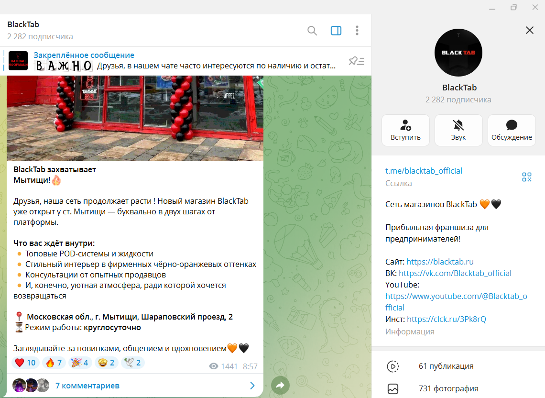Follow the clck.ru/3Pk8rQ Instagram link
545x398 pixels.
click(x=447, y=319)
